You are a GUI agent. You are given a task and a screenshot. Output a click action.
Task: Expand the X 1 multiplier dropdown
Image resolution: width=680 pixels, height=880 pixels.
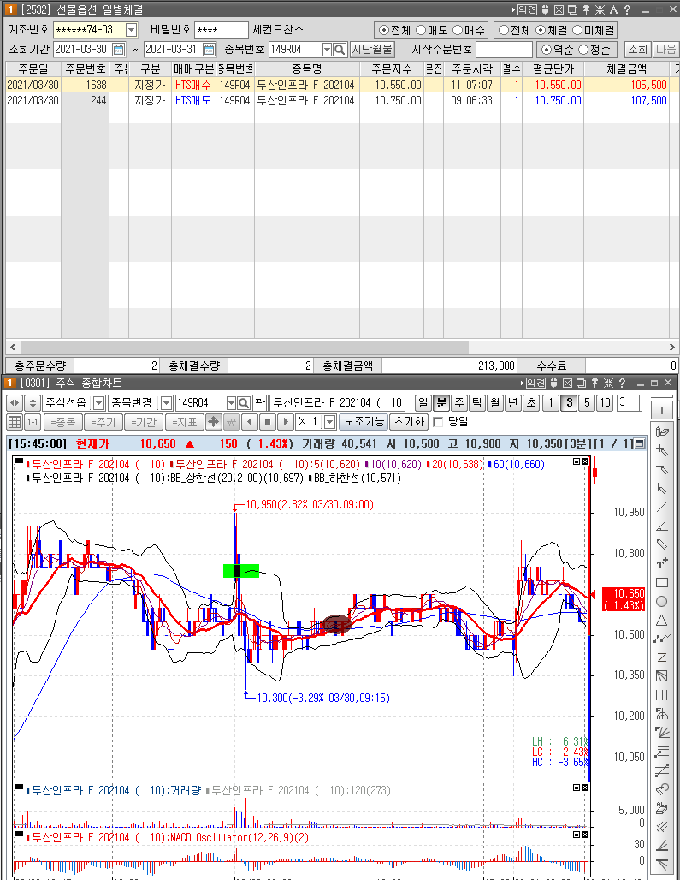pos(329,421)
